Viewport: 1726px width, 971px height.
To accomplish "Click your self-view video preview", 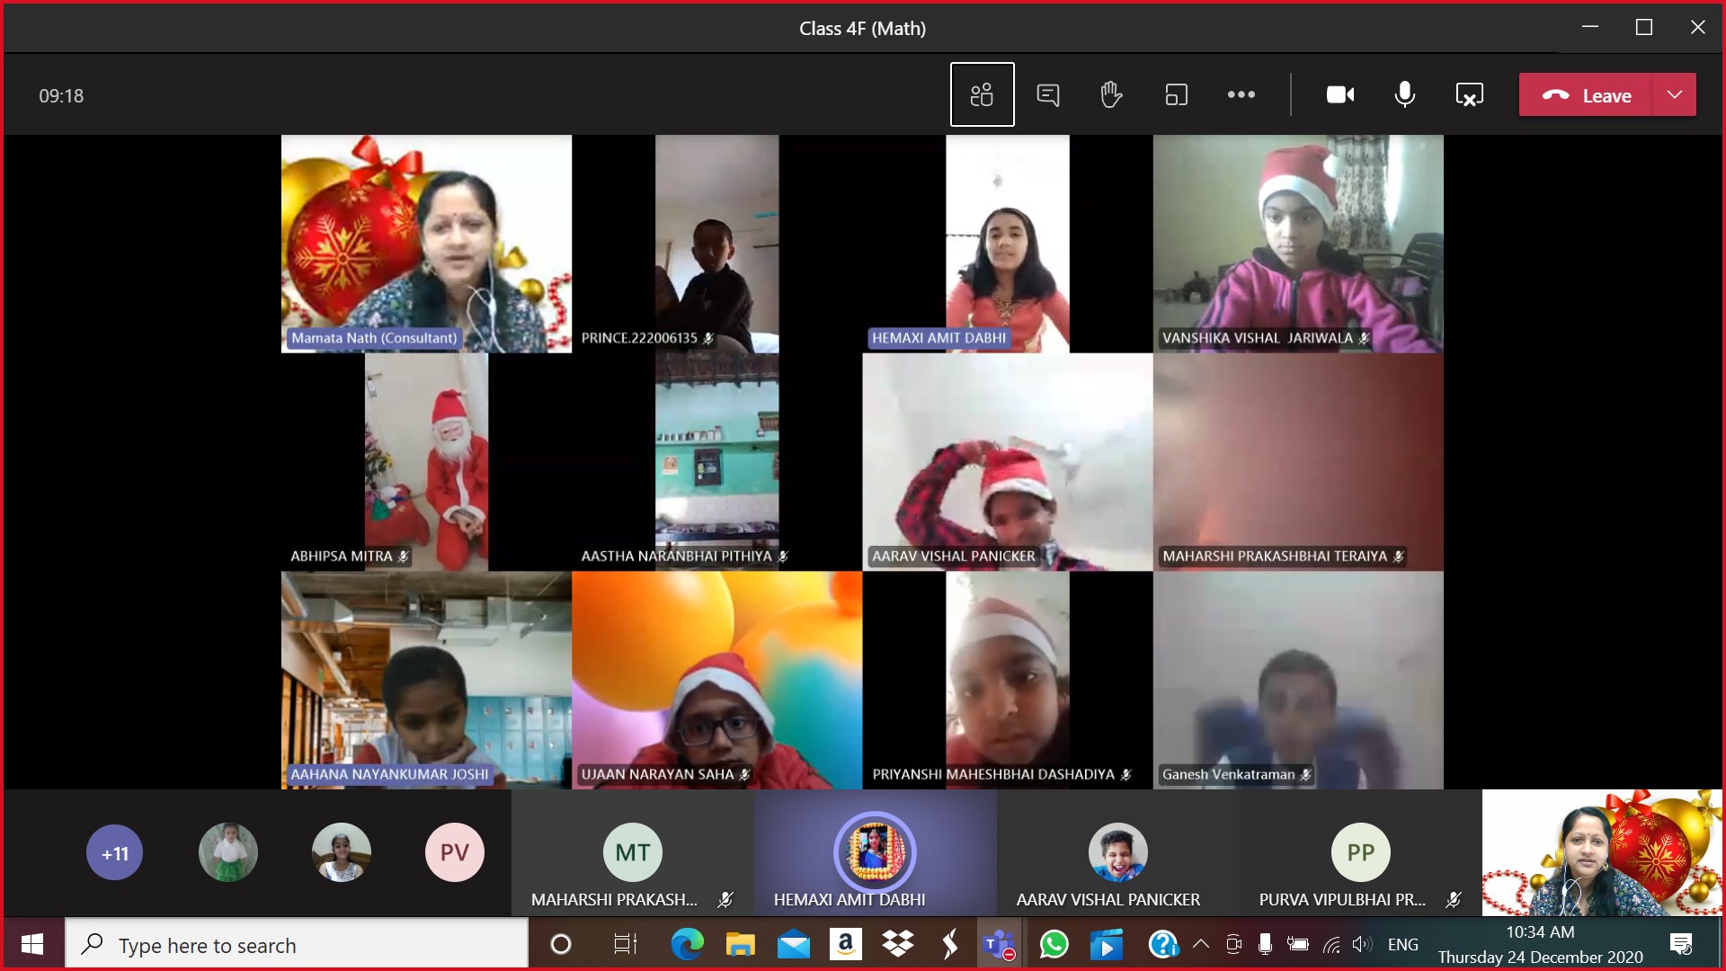I will (x=1602, y=852).
